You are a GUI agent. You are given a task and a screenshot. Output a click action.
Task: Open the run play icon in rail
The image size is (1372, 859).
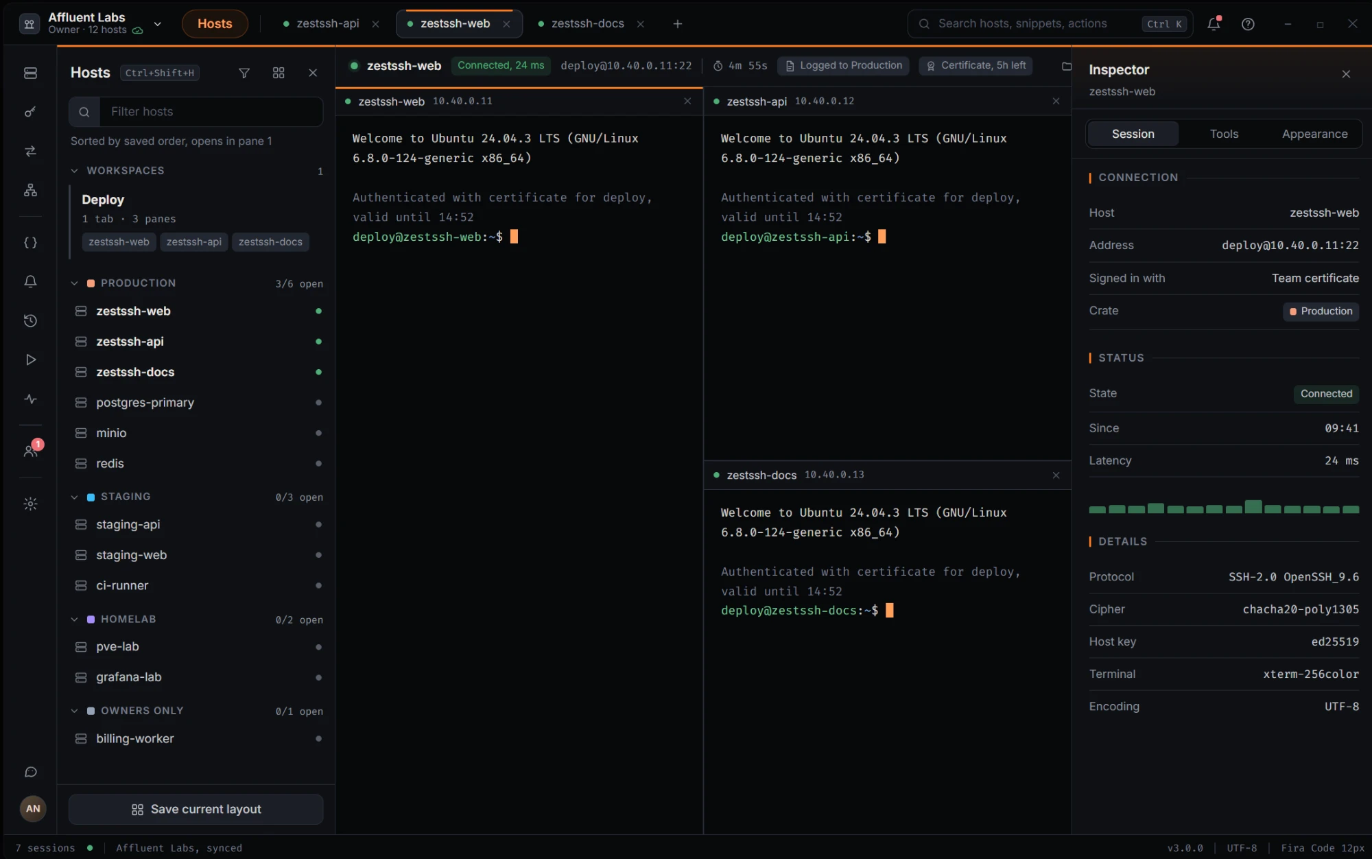pyautogui.click(x=30, y=360)
